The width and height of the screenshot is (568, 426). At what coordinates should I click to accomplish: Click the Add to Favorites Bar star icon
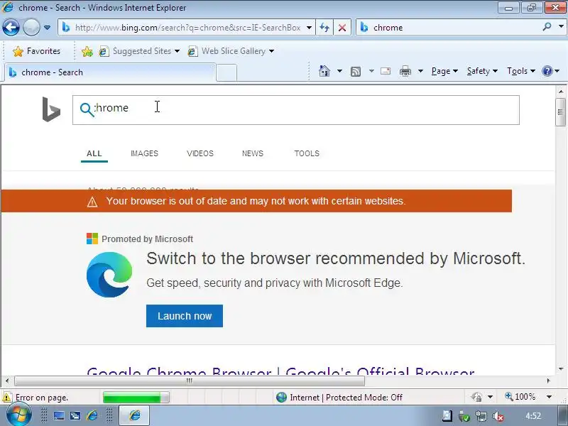tap(87, 51)
